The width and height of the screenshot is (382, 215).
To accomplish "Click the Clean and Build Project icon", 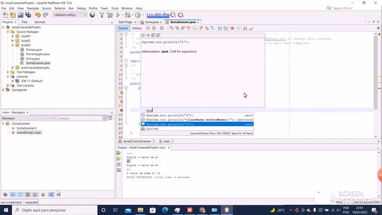I will click(x=110, y=15).
